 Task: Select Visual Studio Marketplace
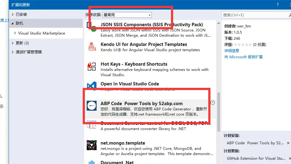tap(42, 33)
